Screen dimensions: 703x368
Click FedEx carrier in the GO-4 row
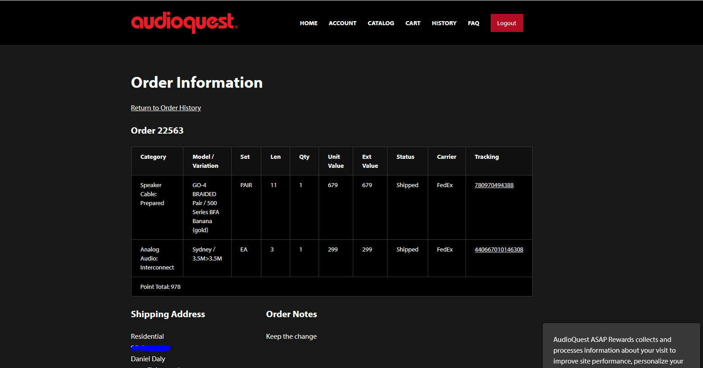pos(445,185)
